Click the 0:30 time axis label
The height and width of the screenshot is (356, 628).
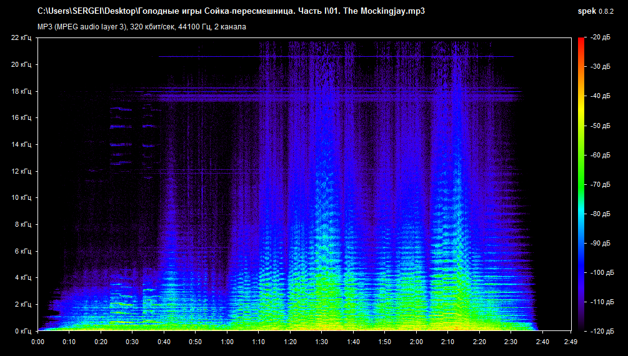tap(132, 342)
